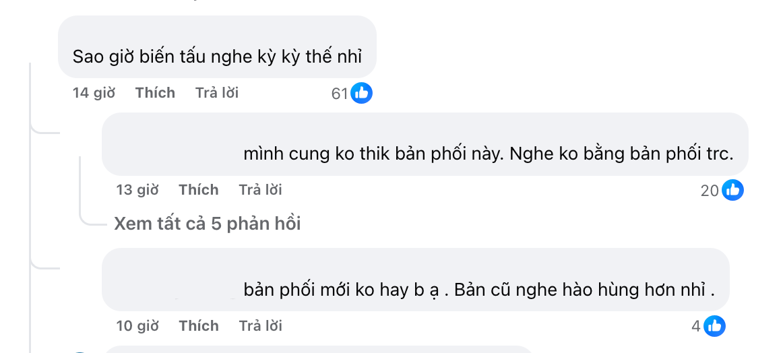Click the blue thumbs-up icon beside 20

(x=732, y=190)
